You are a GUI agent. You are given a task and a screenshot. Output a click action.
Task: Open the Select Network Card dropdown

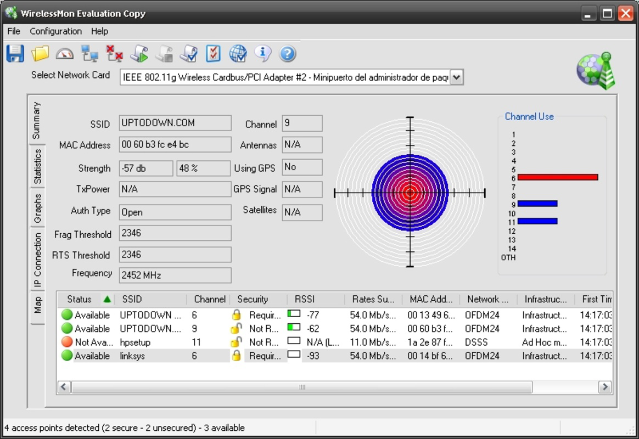457,77
